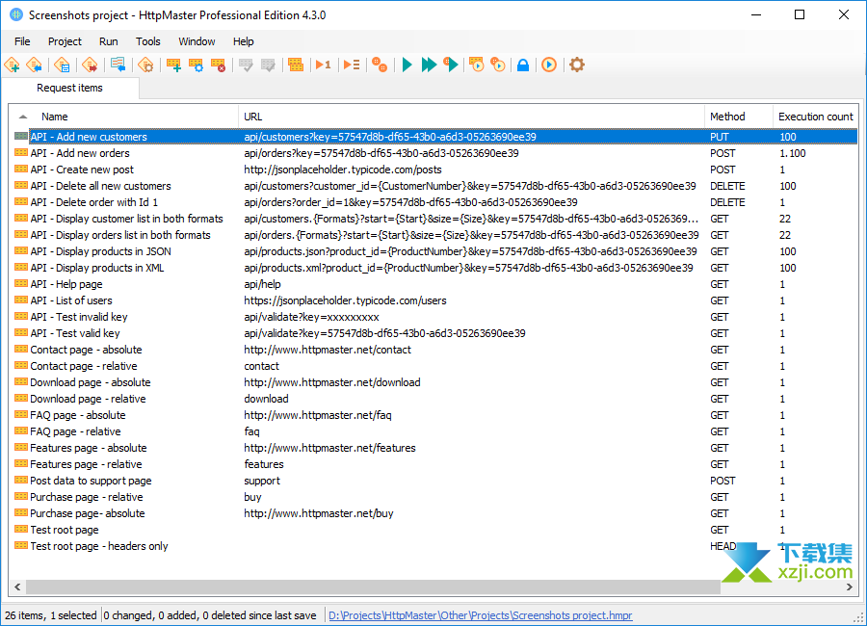The width and height of the screenshot is (867, 626).
Task: Click the single teal play icon
Action: coord(407,65)
